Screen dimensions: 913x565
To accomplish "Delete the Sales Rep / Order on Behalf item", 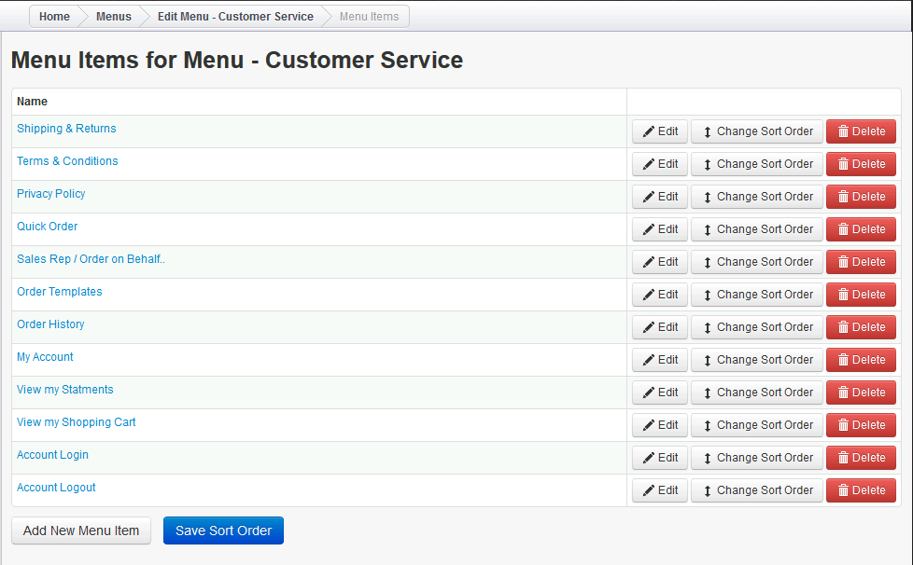I will click(x=861, y=262).
